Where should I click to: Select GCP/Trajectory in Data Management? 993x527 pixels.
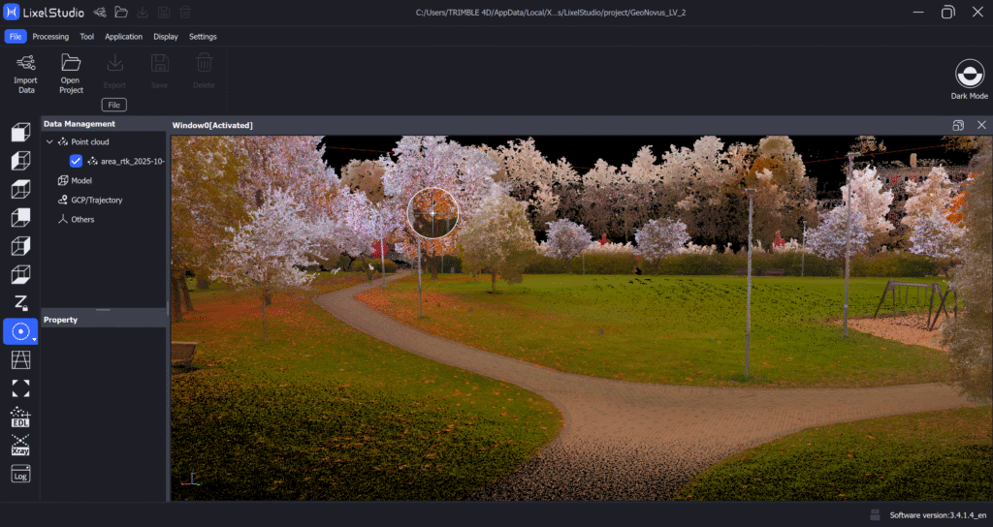coord(96,200)
